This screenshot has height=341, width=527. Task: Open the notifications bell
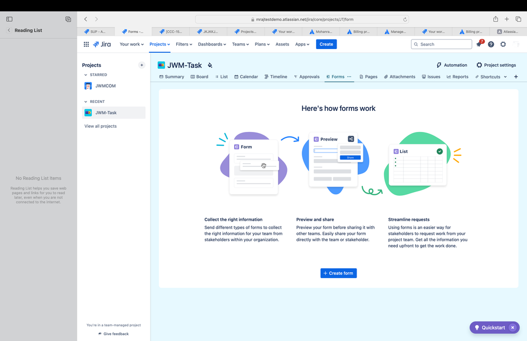pos(479,44)
